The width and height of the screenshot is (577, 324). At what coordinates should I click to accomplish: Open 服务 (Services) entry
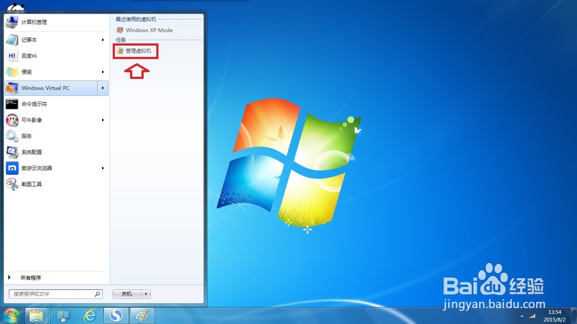tap(57, 136)
